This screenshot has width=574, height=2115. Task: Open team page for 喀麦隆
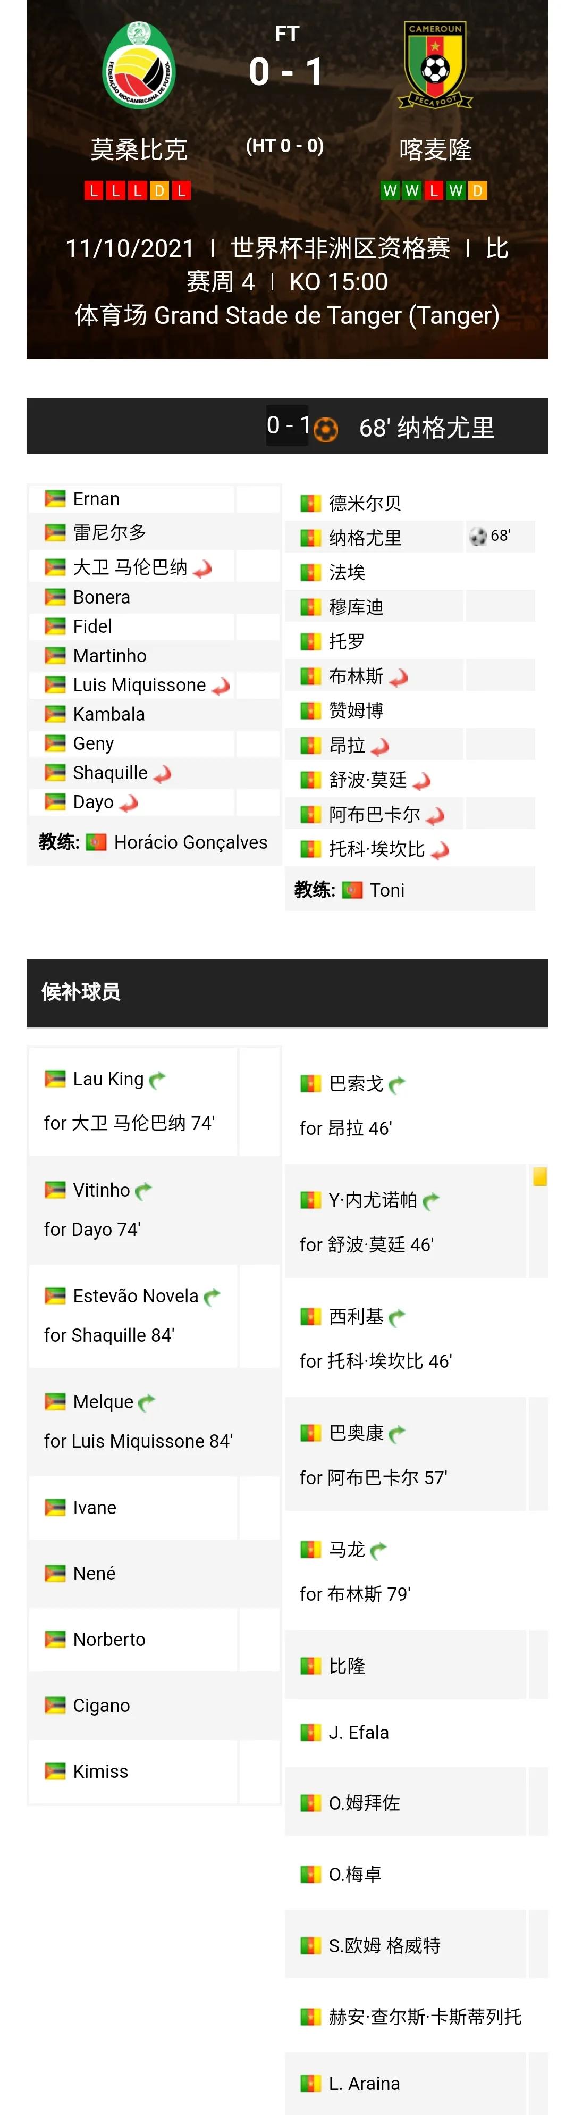[435, 149]
